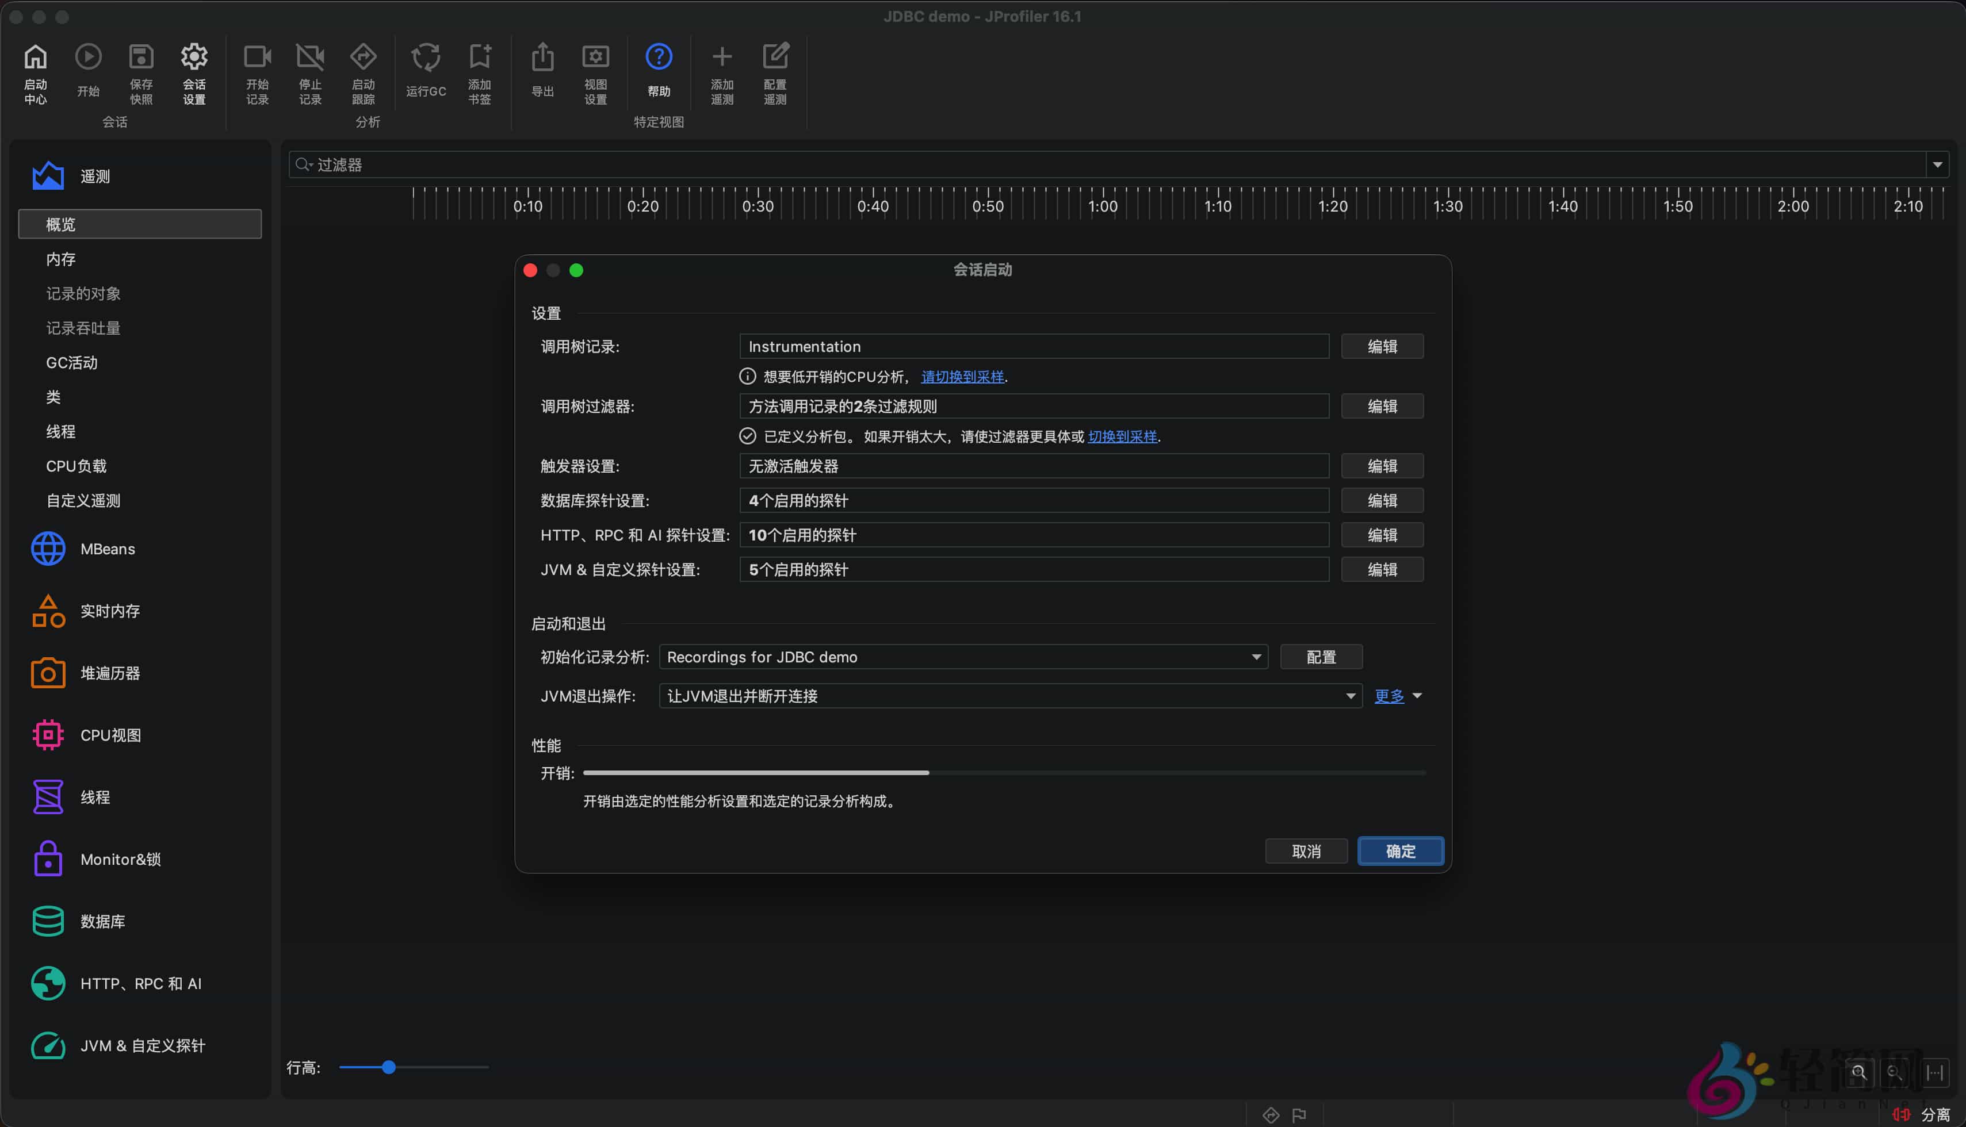This screenshot has width=1966, height=1127.
Task: Click 编辑 for 调用树记录
Action: point(1382,346)
